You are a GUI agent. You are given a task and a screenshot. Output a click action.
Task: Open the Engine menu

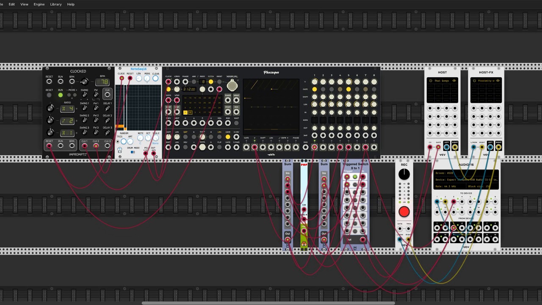point(39,4)
